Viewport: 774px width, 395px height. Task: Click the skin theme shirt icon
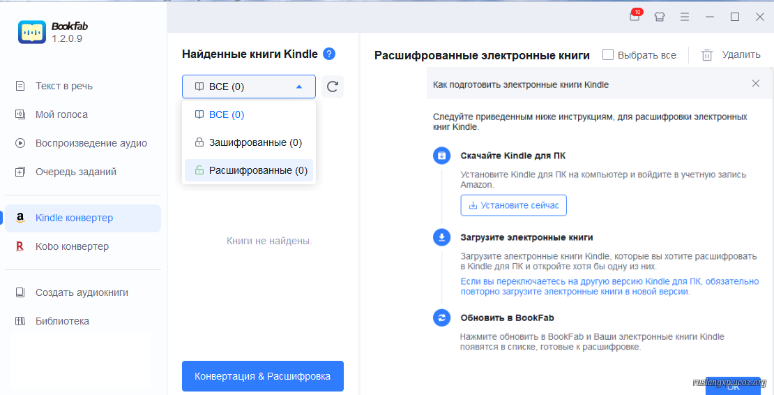click(x=659, y=17)
